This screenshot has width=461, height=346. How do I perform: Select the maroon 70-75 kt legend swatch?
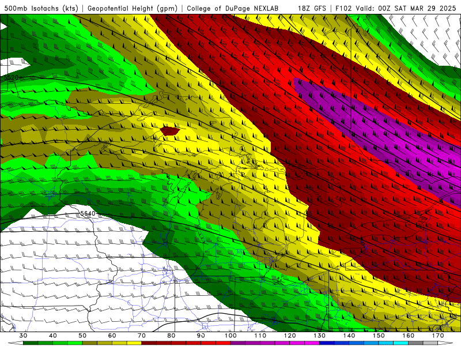click(149, 343)
